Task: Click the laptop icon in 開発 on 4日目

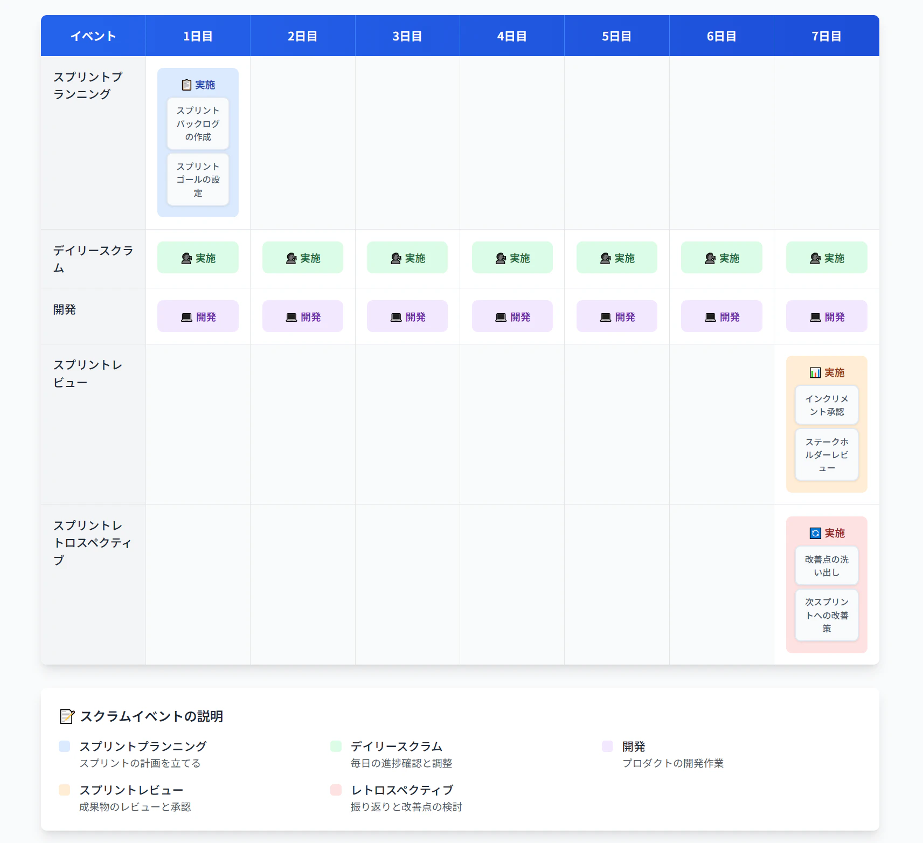Action: [501, 317]
